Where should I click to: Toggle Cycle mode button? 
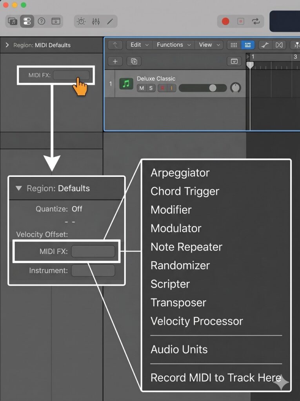tap(256, 21)
